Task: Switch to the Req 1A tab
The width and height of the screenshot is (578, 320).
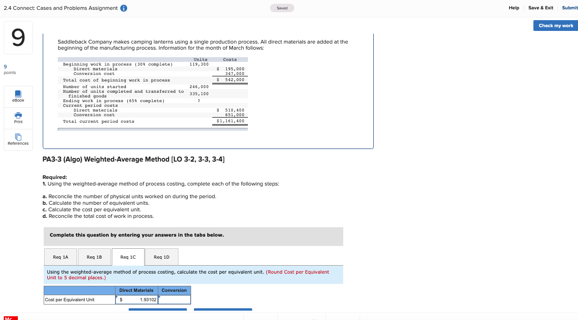Action: [x=60, y=257]
